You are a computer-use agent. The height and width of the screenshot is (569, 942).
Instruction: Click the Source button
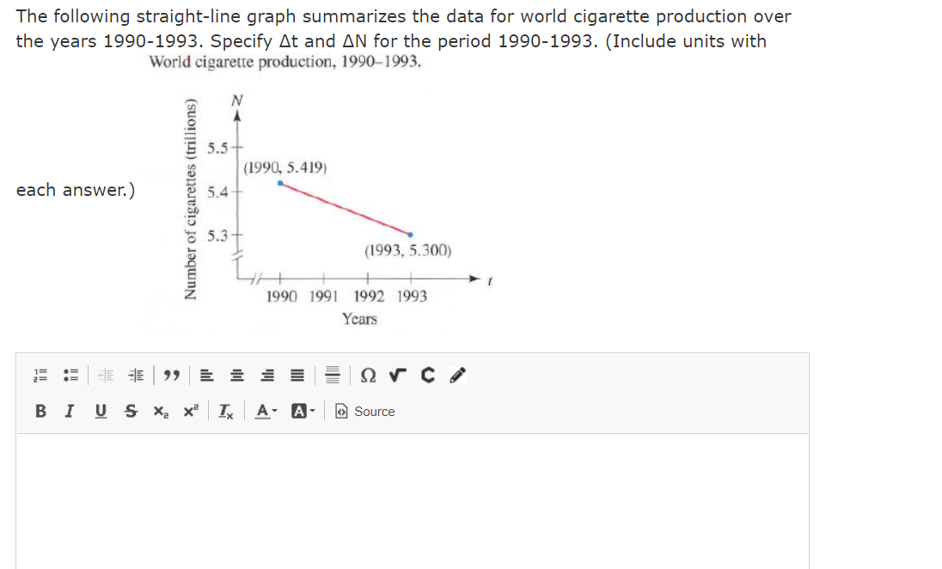364,412
